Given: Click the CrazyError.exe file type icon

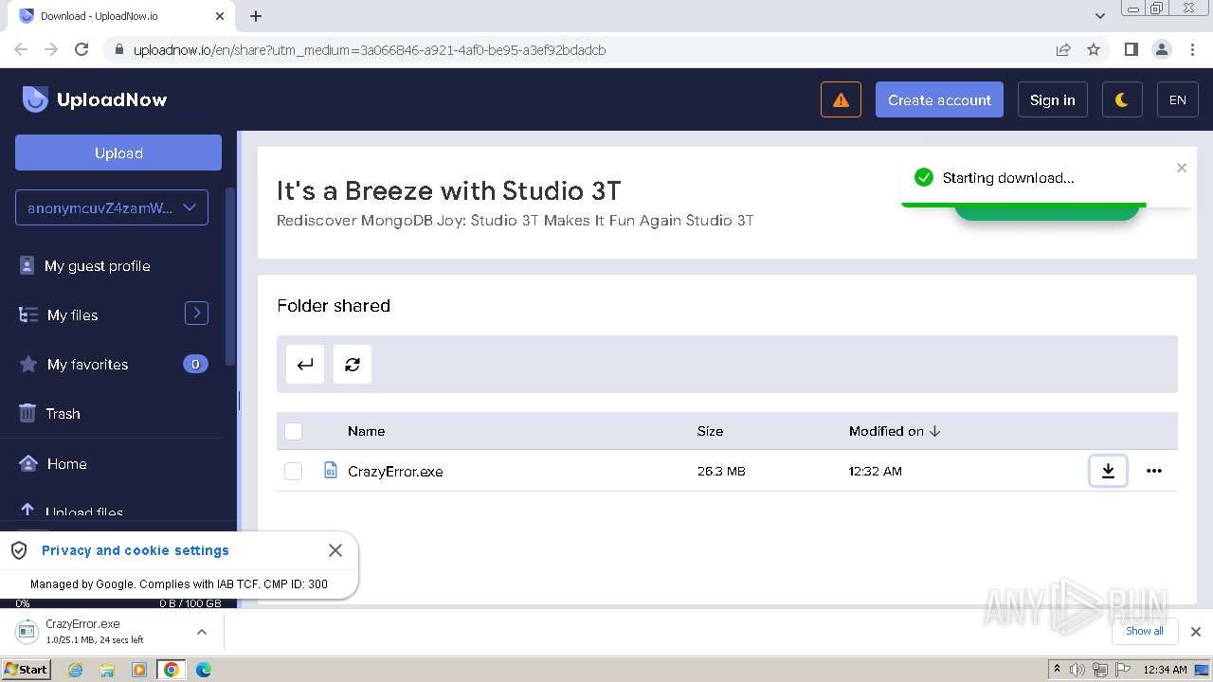Looking at the screenshot, I should pyautogui.click(x=331, y=470).
